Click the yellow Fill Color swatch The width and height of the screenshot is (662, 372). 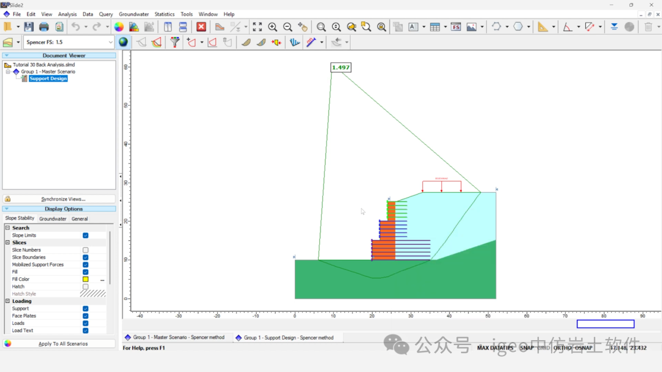(x=85, y=280)
